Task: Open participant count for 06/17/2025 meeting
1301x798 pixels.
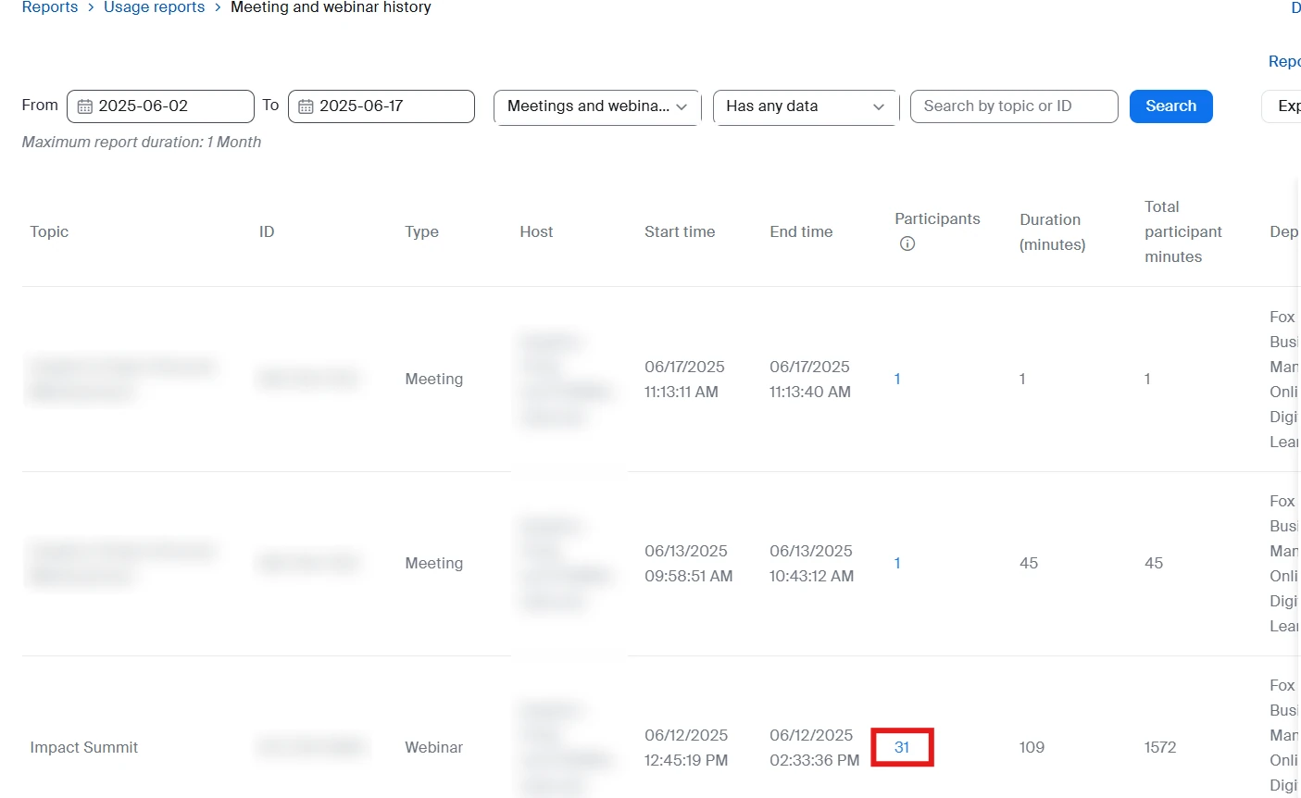Action: 897,379
